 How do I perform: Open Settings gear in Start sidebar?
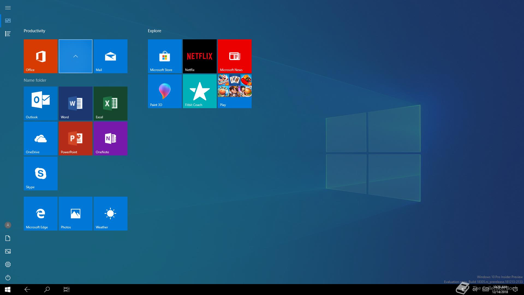coord(8,264)
